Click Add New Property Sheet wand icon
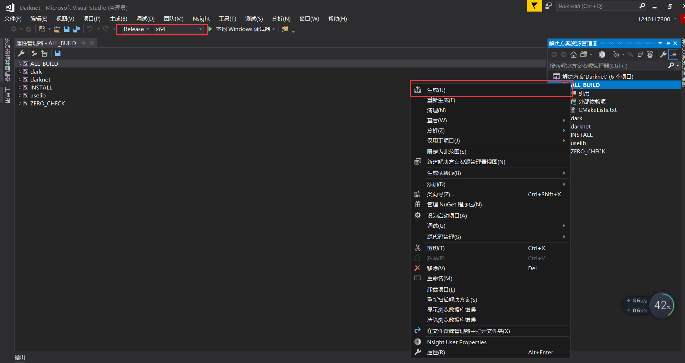 (x=34, y=53)
